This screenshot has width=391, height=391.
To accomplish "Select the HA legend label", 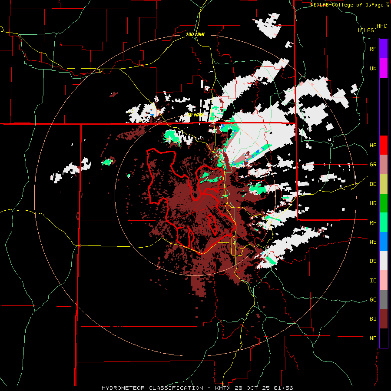I will click(x=373, y=146).
